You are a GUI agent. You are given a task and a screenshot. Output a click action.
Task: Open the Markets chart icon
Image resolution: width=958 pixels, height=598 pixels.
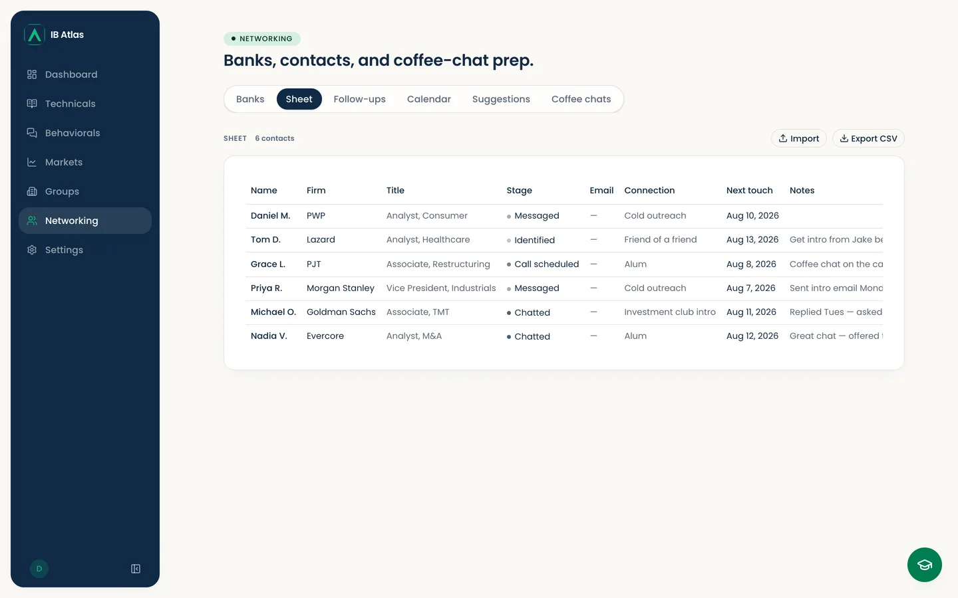32,162
